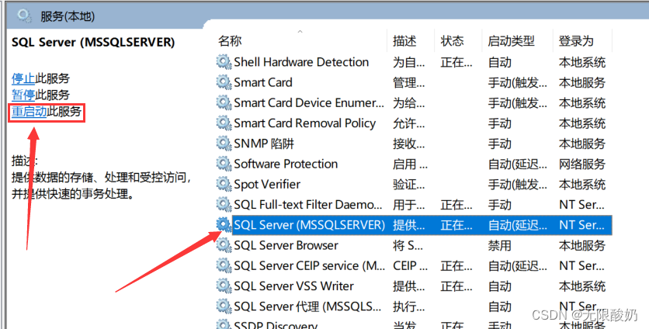
Task: Click the 重启动 link to restart service
Action: pos(29,112)
